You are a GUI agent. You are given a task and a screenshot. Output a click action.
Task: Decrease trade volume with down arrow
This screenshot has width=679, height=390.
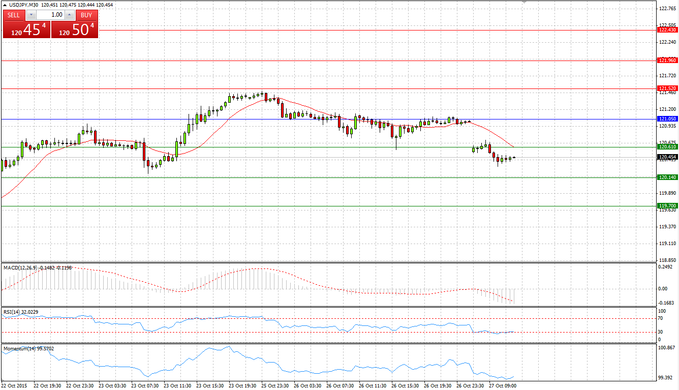pos(32,15)
